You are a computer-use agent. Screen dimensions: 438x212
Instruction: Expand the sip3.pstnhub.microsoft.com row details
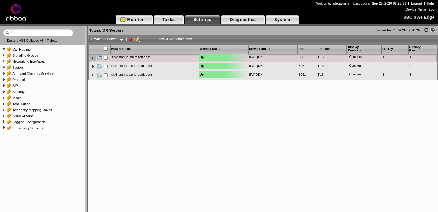pyautogui.click(x=93, y=75)
